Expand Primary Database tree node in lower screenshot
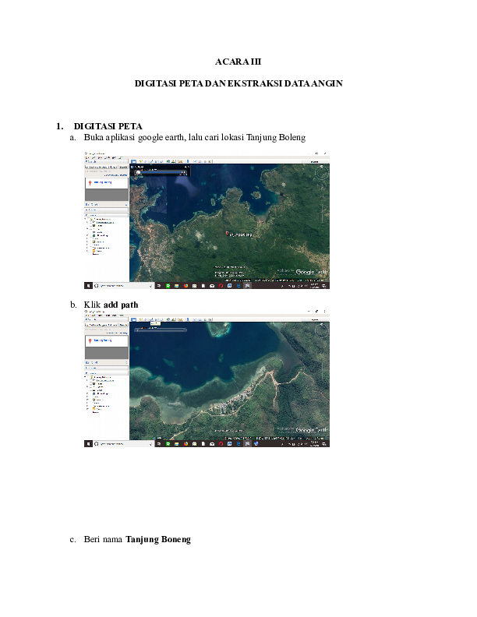Image resolution: width=477 pixels, height=617 pixels. click(86, 375)
